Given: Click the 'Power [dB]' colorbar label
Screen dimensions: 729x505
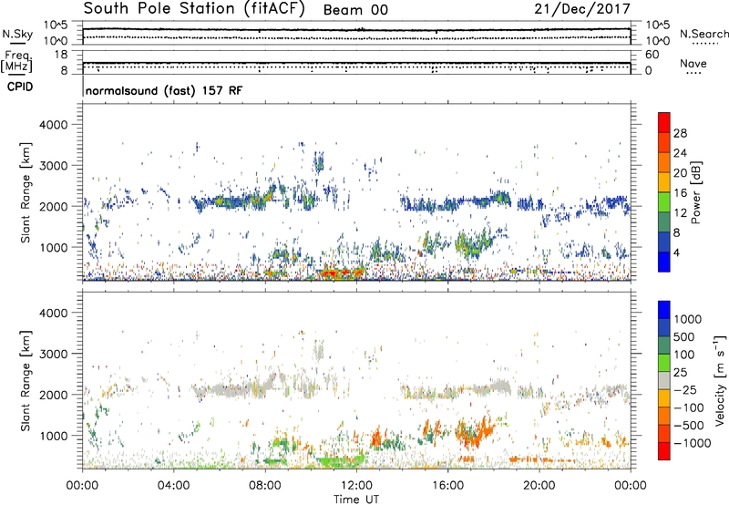Looking at the screenshot, I should [696, 192].
